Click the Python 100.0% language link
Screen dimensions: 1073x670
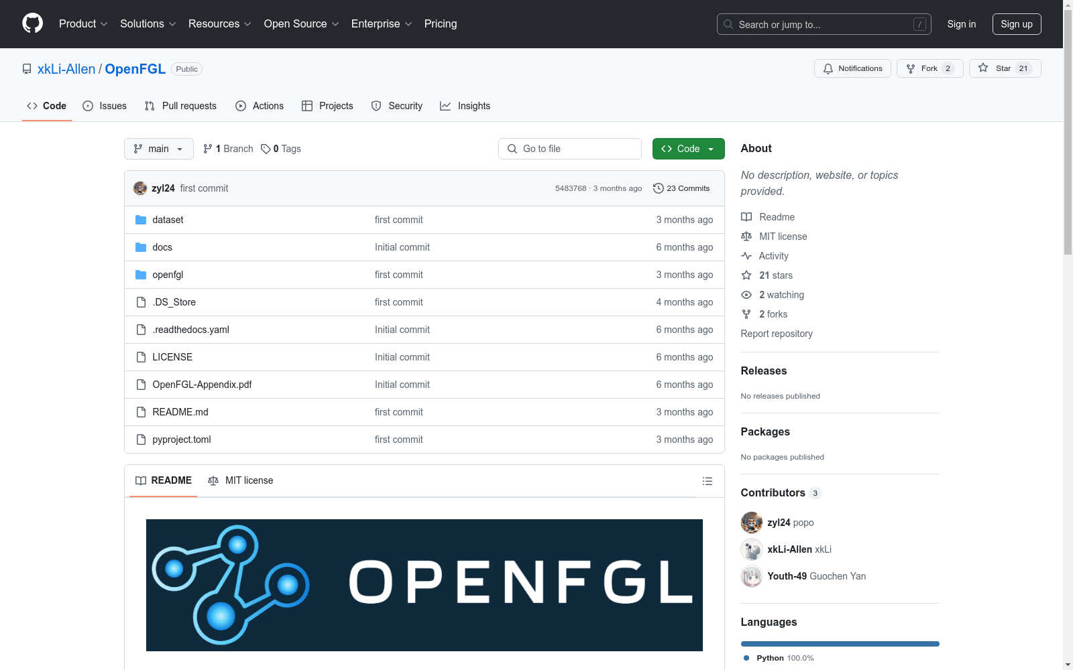(x=779, y=658)
